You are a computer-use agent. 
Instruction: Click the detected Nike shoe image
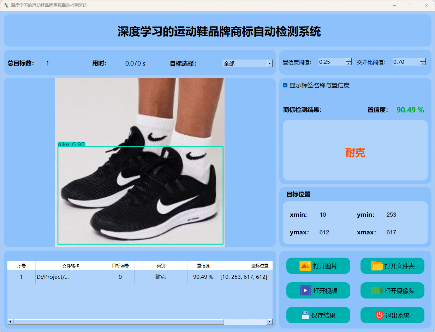click(140, 162)
